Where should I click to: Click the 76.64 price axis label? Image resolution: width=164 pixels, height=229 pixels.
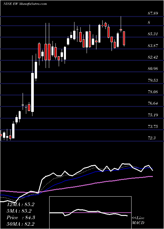click(x=153, y=103)
